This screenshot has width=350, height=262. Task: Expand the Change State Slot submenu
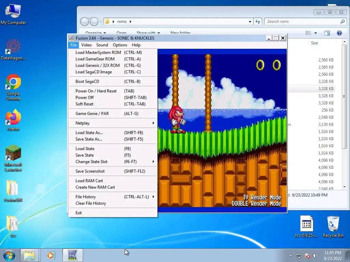pyautogui.click(x=153, y=161)
